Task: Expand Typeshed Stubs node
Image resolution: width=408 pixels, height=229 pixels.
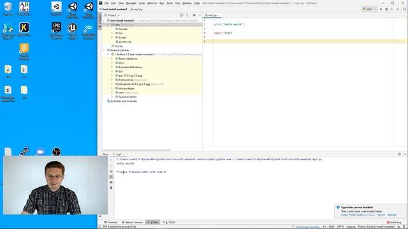Action: (112, 97)
